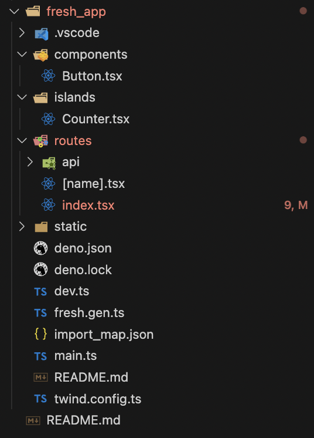Collapse the fresh_app root folder chevron

(x=14, y=12)
